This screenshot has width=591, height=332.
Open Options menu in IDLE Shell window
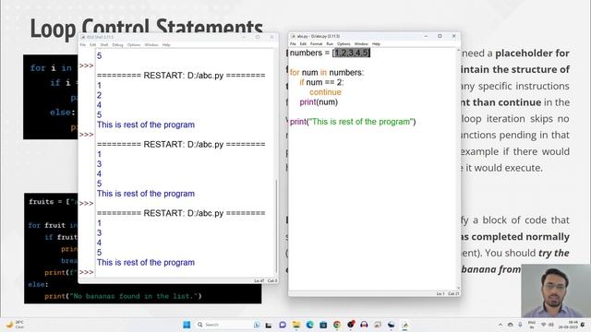134,45
